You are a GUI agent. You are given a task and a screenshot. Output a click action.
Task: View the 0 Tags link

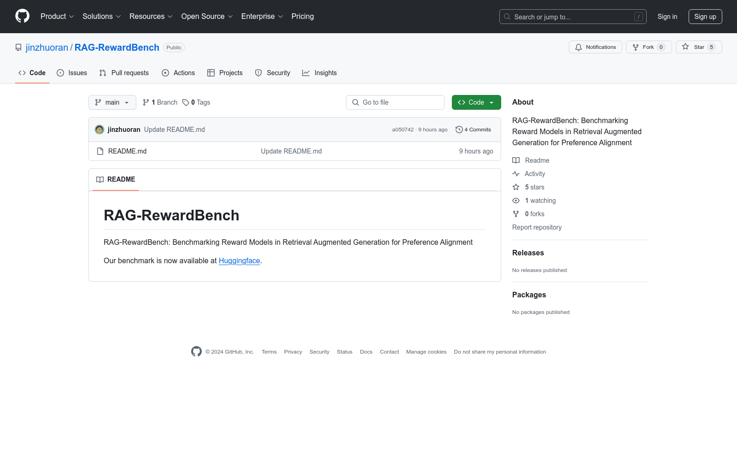(196, 102)
